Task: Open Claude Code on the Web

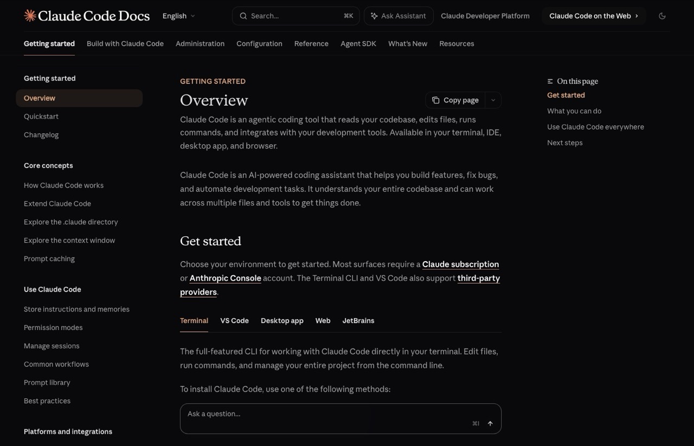Action: (x=594, y=16)
